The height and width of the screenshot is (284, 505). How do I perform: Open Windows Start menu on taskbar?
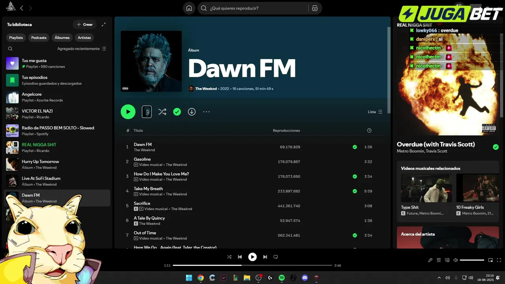pos(189,278)
